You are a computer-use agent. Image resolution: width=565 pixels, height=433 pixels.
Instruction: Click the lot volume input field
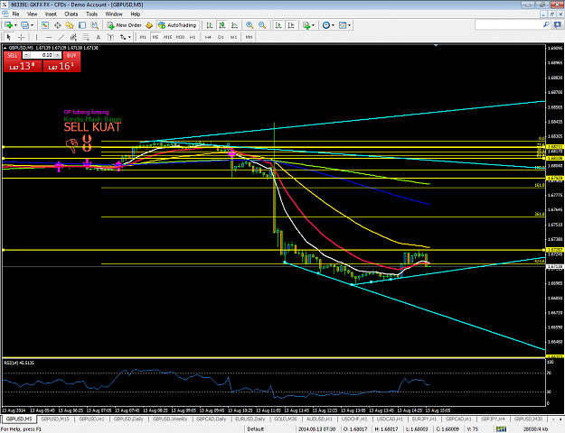[42, 55]
